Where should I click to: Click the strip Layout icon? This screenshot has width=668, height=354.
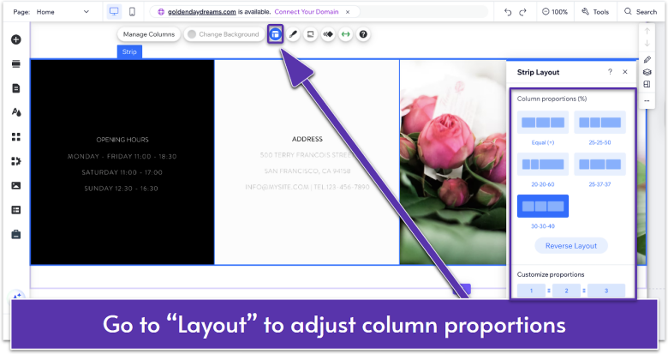[275, 34]
